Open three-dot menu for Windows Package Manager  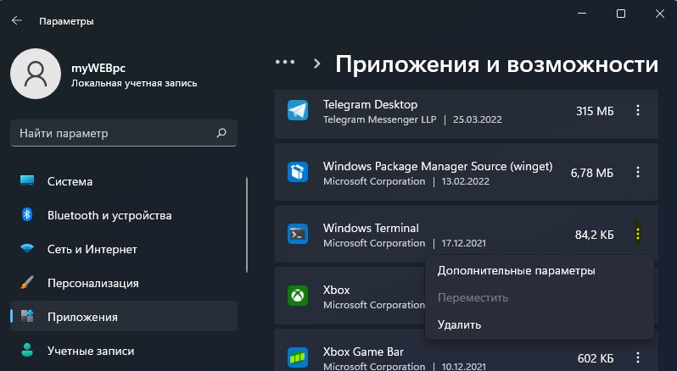coord(638,172)
